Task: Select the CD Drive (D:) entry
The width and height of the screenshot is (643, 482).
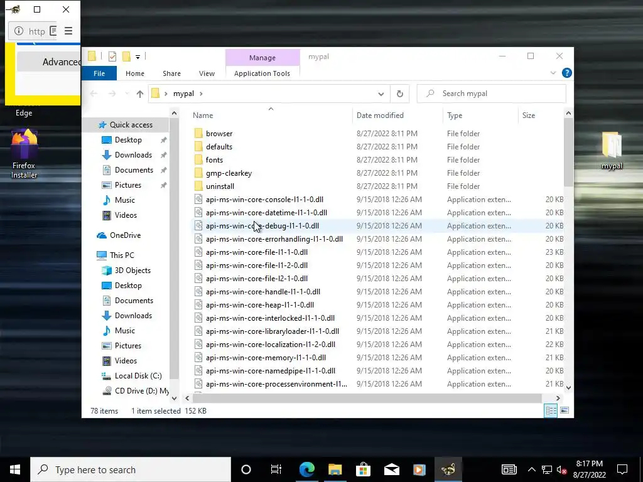Action: tap(141, 390)
